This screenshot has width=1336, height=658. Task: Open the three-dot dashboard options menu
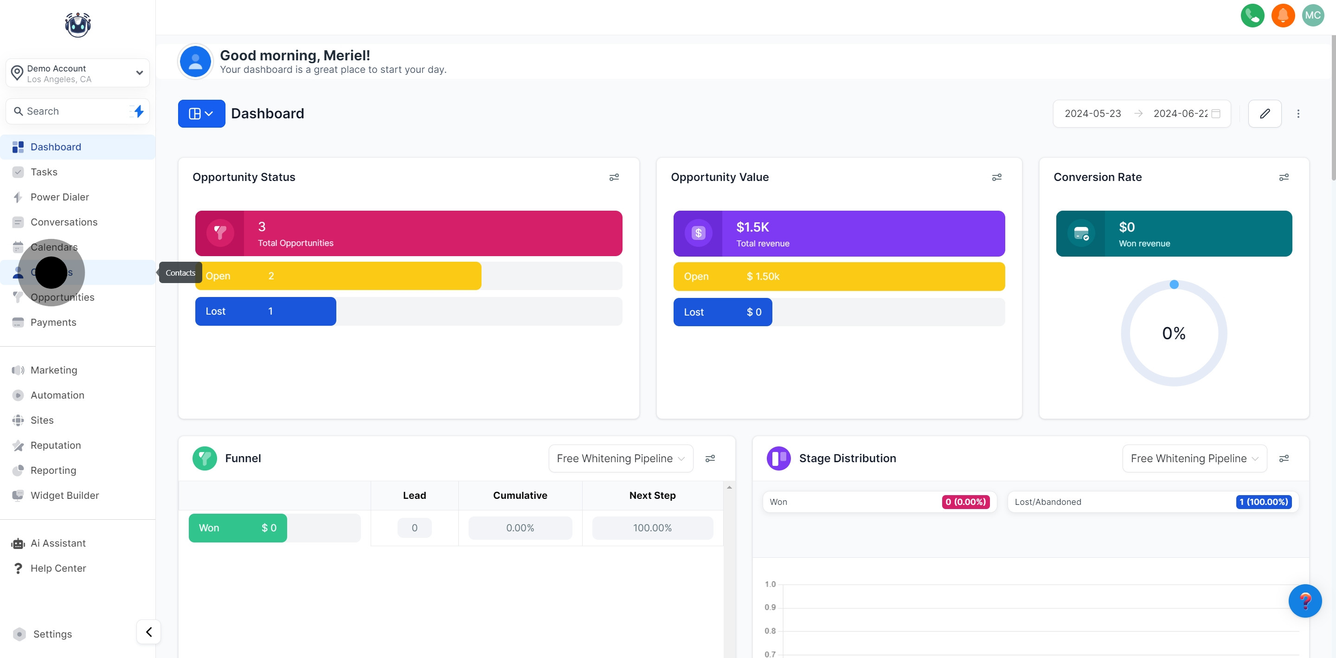(1298, 114)
